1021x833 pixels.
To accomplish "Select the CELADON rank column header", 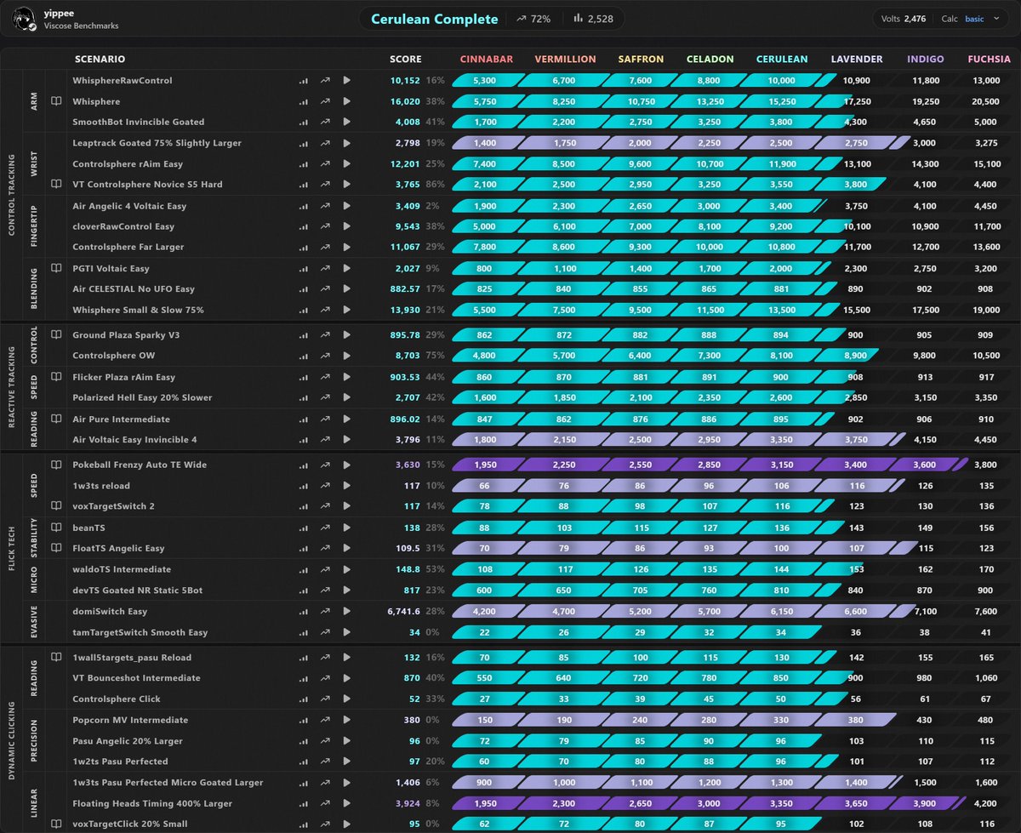I will (710, 60).
